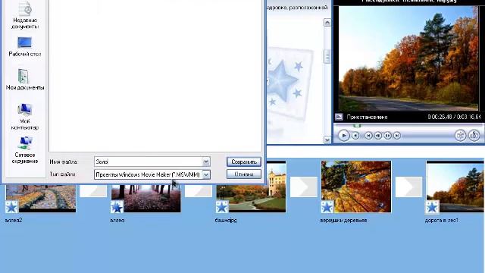This screenshot has width=485, height=273.
Task: Click the monitor status icon beside Приостановлено
Action: pos(339,117)
